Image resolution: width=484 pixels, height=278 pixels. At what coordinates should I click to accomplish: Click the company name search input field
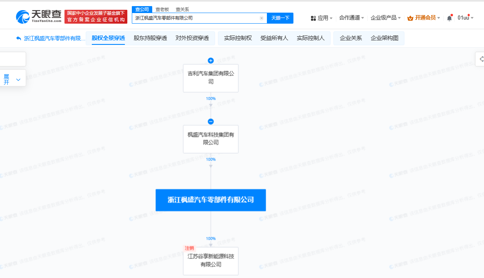click(196, 18)
